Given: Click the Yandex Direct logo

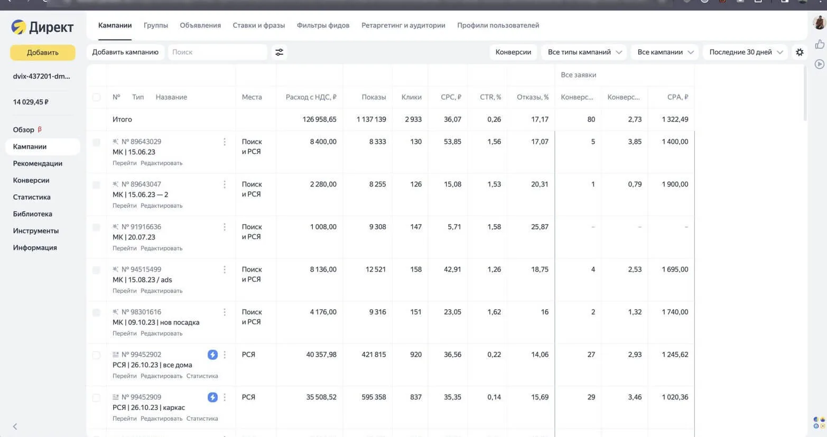Looking at the screenshot, I should coord(42,27).
